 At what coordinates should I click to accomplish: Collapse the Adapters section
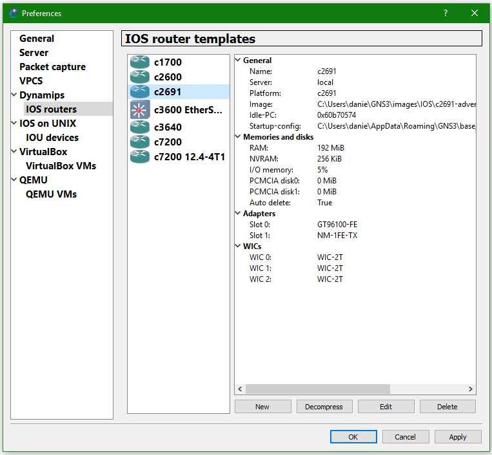tap(238, 213)
